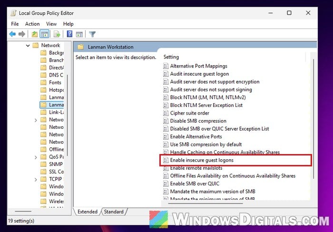Select Block NTLM Server Exception List
333x232 pixels.
click(203, 105)
